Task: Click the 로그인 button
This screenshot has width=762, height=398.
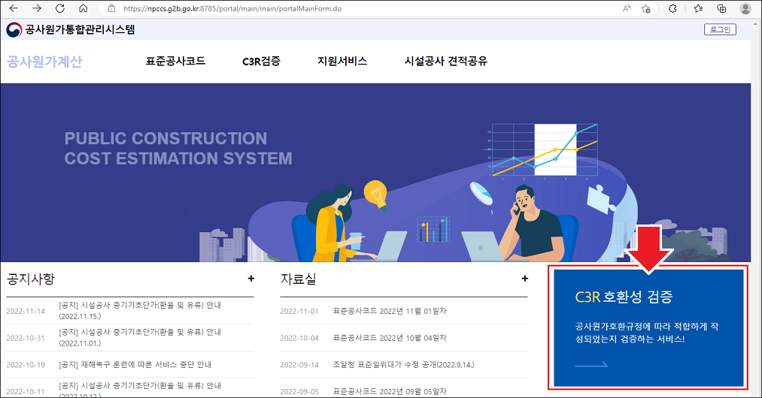Action: [720, 29]
